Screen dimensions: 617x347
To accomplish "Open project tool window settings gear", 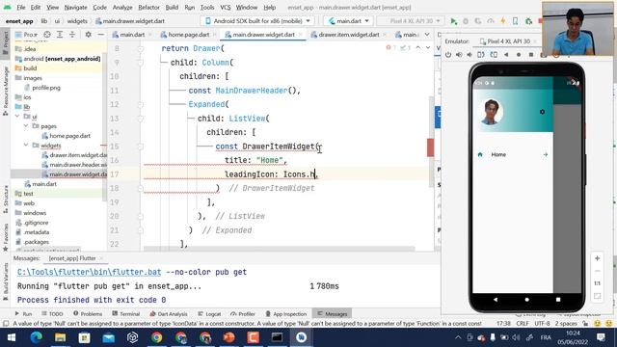I will [x=88, y=35].
